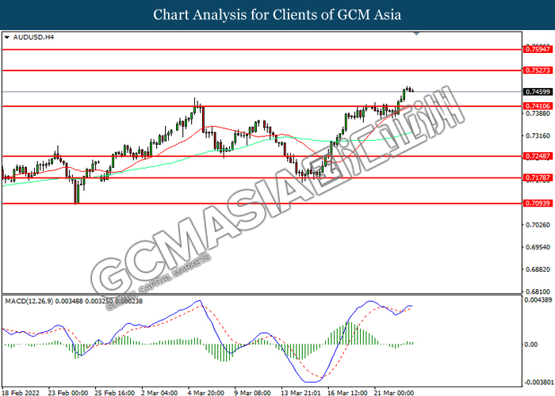Click the AUDUSD,H4 chart symbol text

point(33,37)
